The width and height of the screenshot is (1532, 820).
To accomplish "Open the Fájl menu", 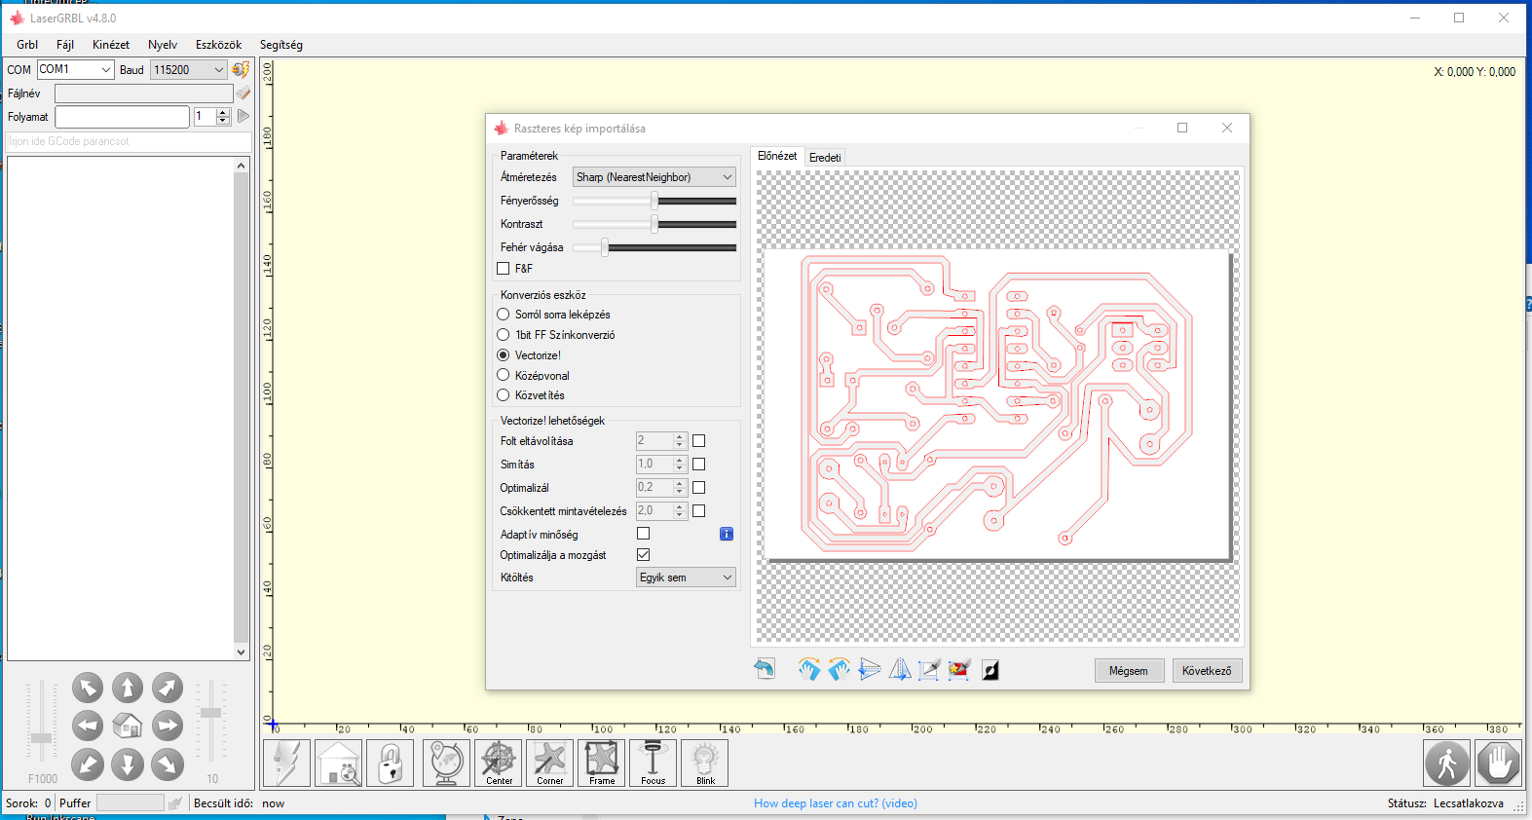I will point(65,45).
